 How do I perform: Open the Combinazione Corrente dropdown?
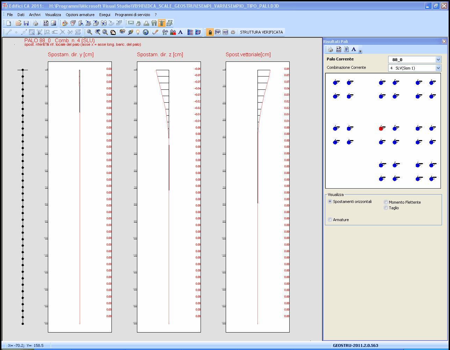click(438, 68)
